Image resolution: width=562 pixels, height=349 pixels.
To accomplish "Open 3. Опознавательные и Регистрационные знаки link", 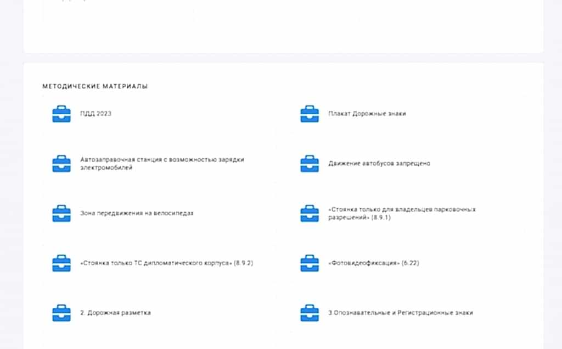I will (401, 313).
